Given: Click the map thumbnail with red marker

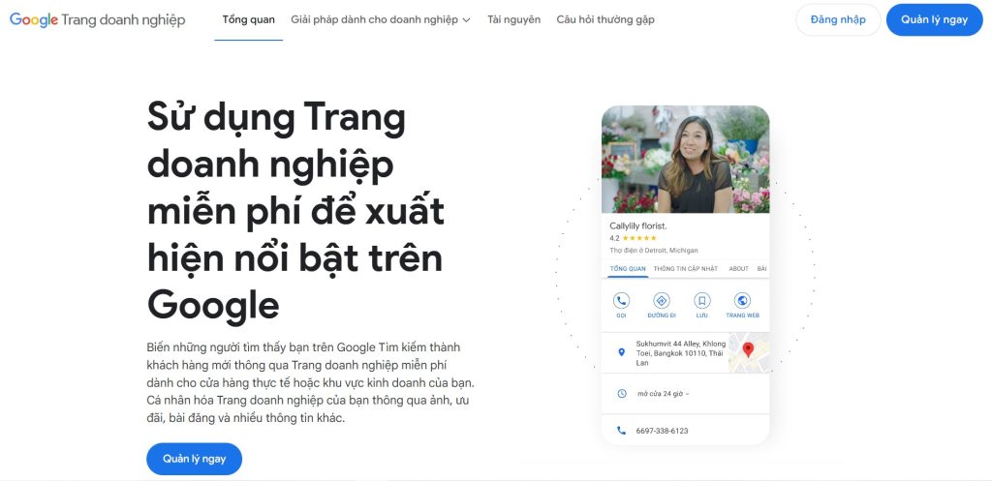Looking at the screenshot, I should coord(749,352).
